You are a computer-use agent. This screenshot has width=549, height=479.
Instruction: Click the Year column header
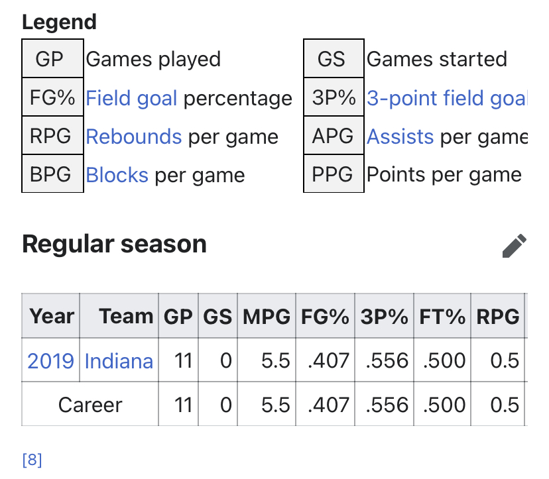51,316
